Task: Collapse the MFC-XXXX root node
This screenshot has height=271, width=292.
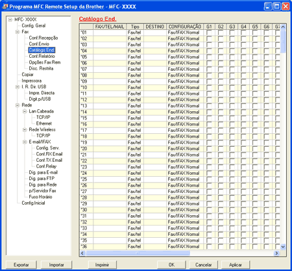Action: click(x=10, y=19)
